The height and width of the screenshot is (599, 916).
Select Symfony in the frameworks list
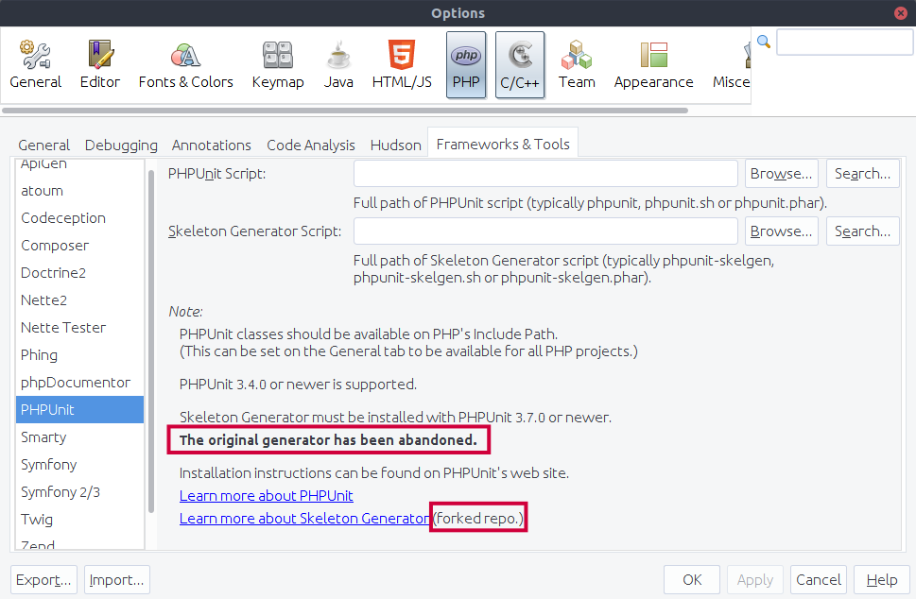tap(79, 465)
